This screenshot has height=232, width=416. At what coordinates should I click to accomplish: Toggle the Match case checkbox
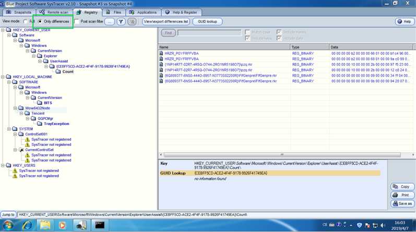tap(247, 32)
